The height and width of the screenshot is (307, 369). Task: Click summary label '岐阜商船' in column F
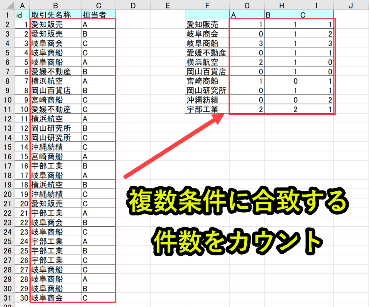point(207,43)
